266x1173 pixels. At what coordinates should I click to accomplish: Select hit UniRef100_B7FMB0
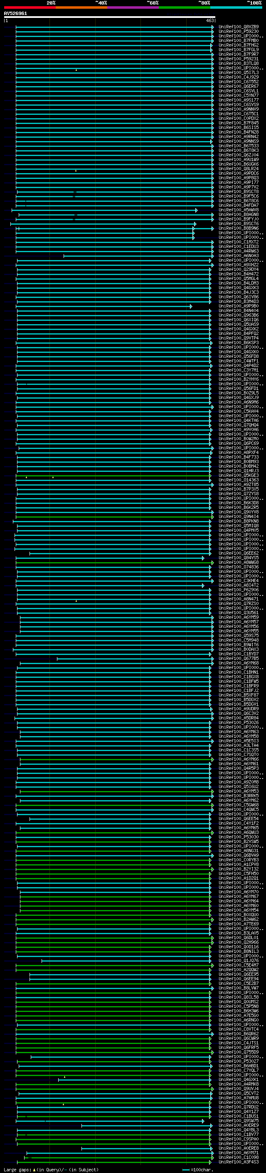click(238, 40)
